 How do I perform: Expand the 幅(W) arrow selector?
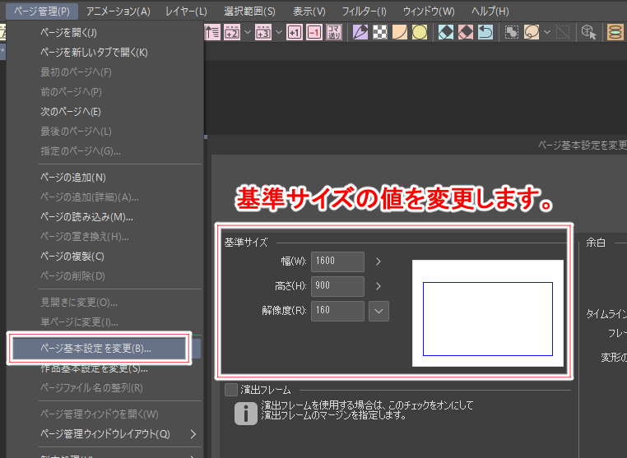tap(379, 261)
